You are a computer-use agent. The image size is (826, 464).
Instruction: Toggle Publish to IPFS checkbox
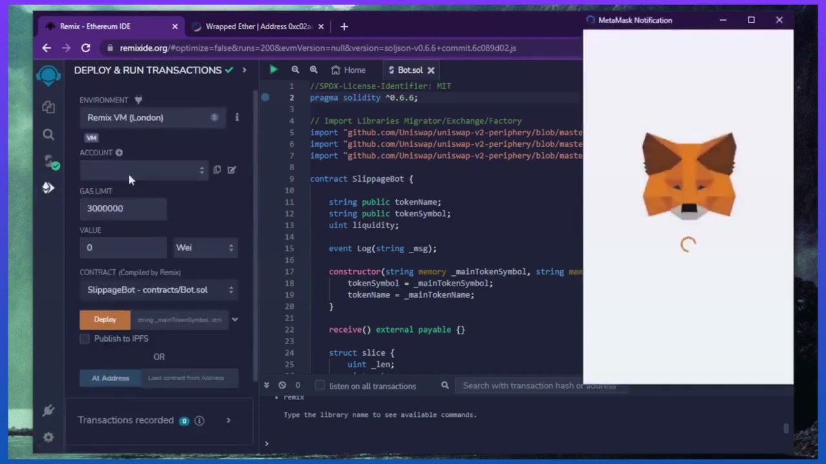pyautogui.click(x=85, y=339)
